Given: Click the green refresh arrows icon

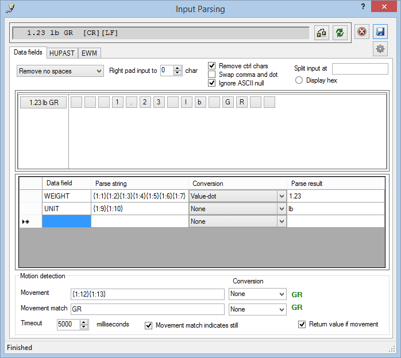Looking at the screenshot, I should [x=340, y=32].
